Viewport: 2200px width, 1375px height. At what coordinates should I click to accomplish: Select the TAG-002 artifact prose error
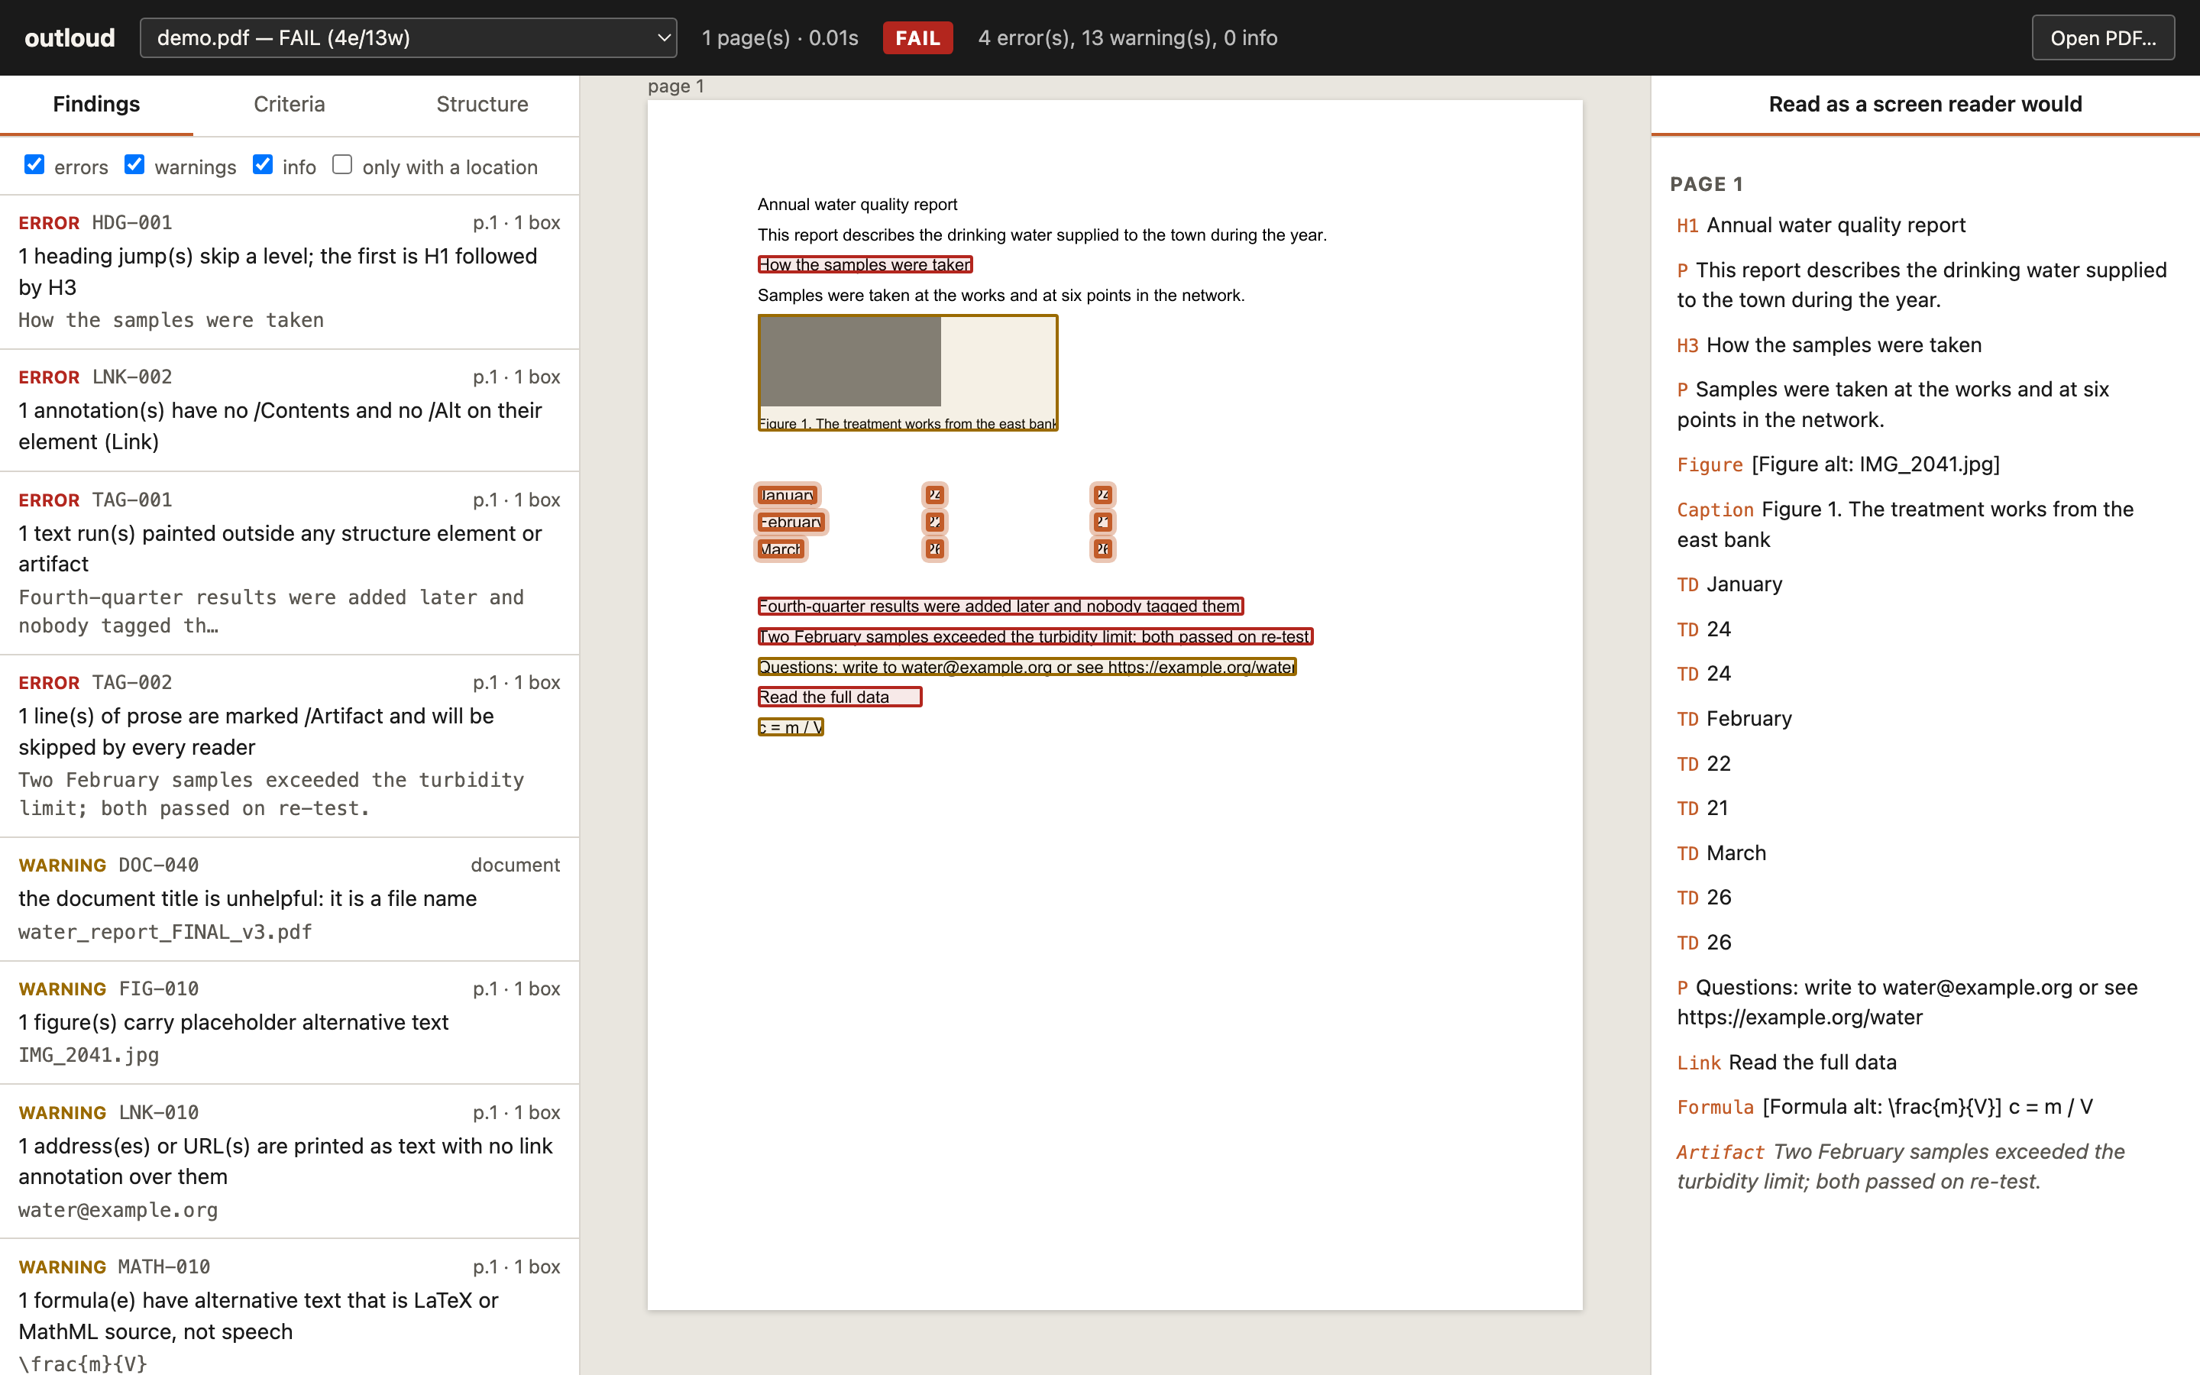click(289, 746)
